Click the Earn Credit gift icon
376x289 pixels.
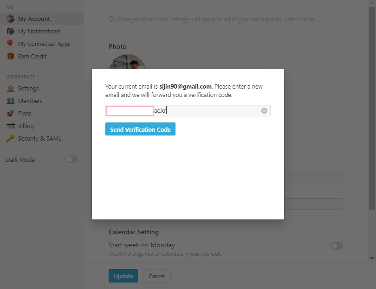[x=10, y=56]
